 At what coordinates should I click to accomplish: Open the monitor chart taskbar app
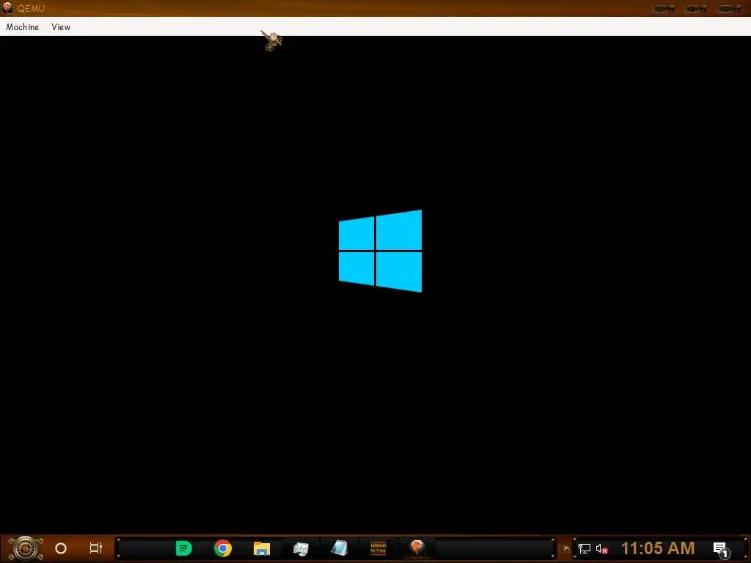[301, 548]
